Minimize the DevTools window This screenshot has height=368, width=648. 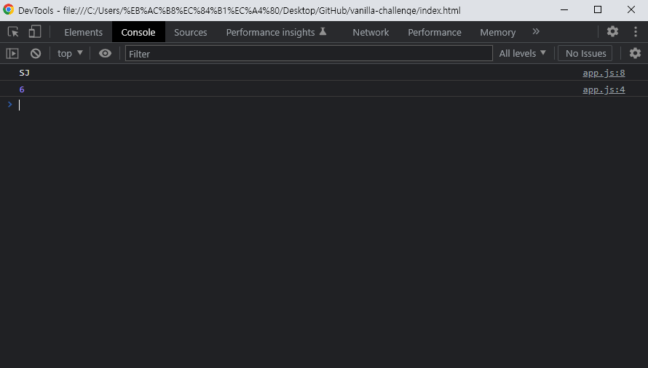click(x=564, y=10)
